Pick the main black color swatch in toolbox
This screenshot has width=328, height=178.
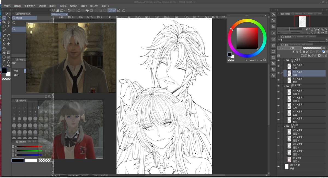(4, 71)
